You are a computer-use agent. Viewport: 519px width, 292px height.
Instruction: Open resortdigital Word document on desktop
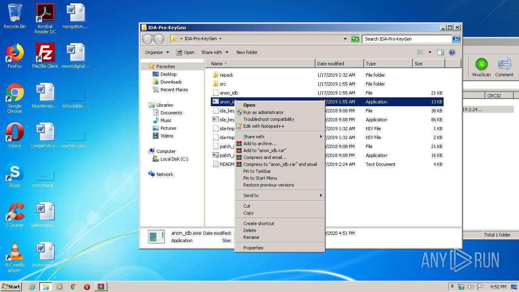coord(75,56)
